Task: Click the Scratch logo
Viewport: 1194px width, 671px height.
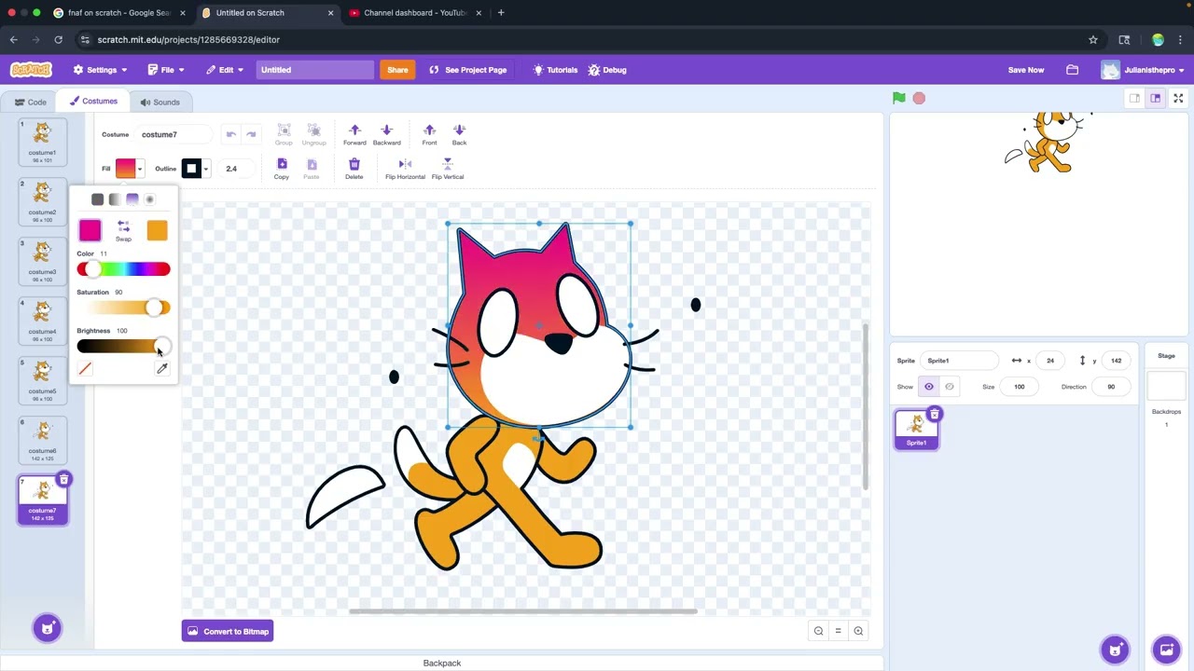Action: [x=31, y=70]
